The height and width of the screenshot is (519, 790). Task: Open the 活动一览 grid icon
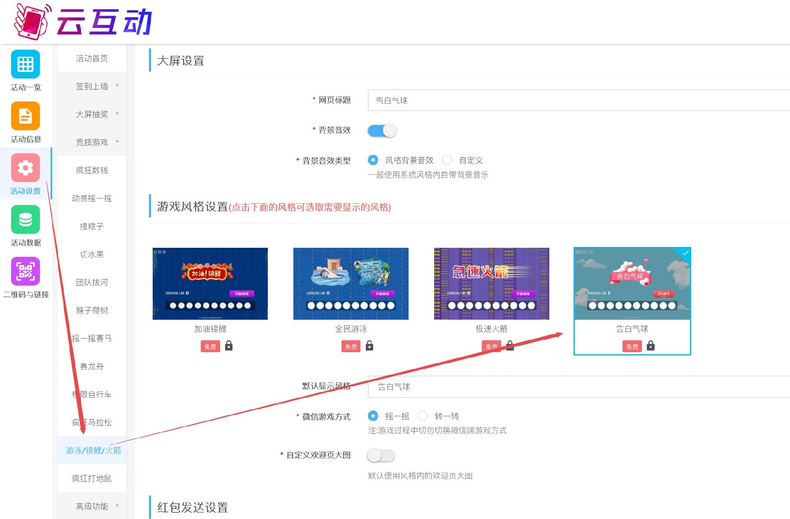(26, 64)
